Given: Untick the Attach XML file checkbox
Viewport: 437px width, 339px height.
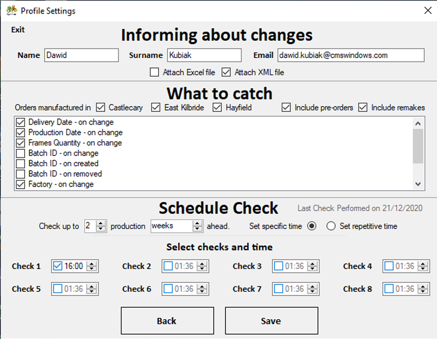Looking at the screenshot, I should (226, 72).
